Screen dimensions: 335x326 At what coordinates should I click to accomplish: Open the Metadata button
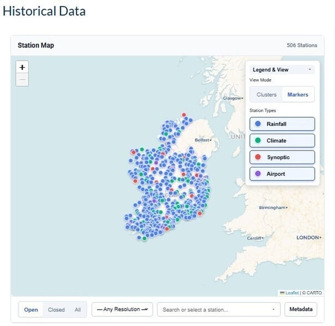point(301,309)
